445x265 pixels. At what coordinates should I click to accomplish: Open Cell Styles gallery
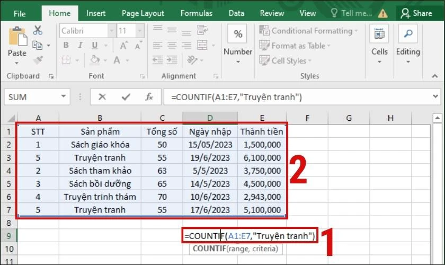285,61
